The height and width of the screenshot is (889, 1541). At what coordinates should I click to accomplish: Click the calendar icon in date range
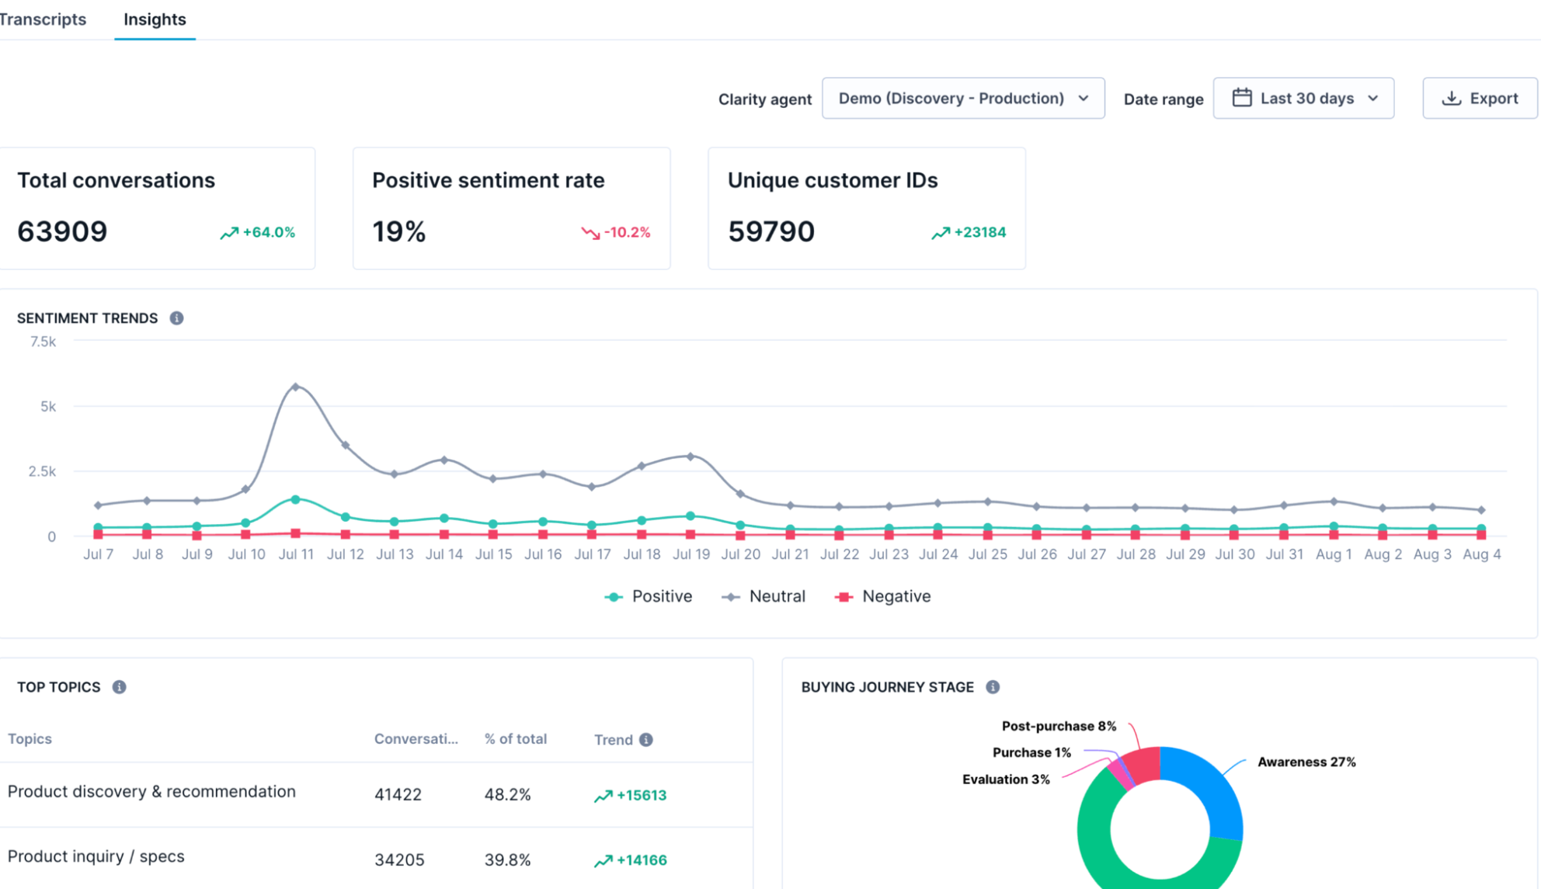(1242, 98)
